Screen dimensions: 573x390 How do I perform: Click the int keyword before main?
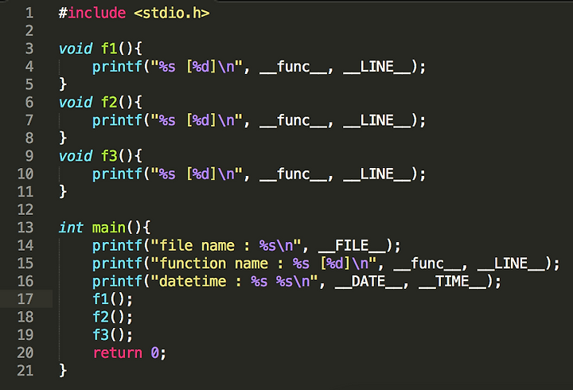[x=71, y=228]
